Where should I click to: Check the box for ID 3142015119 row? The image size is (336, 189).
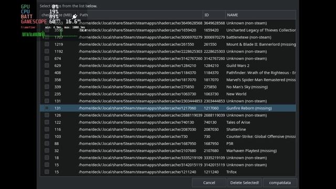click(x=47, y=164)
